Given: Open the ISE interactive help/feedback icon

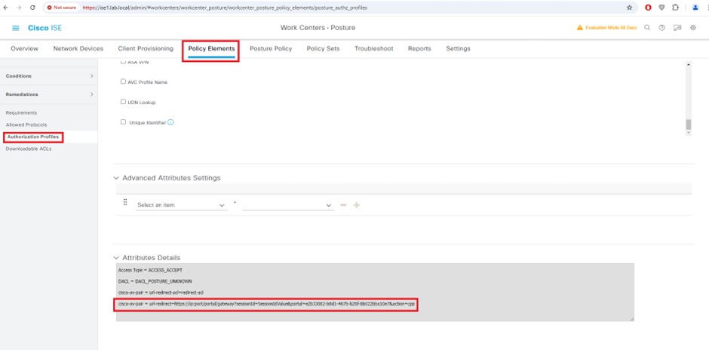Looking at the screenshot, I should tap(677, 28).
